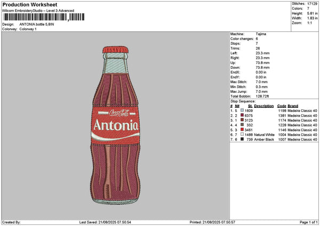This screenshot has width=320, height=226.
Task: Click the Stitches value 17129
Action: point(312,4)
